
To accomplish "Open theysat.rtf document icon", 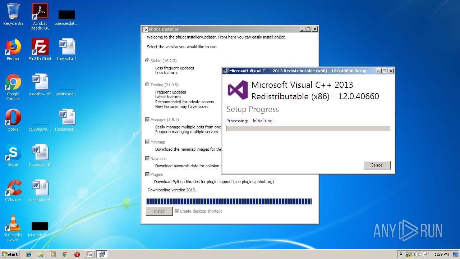I will (67, 50).
